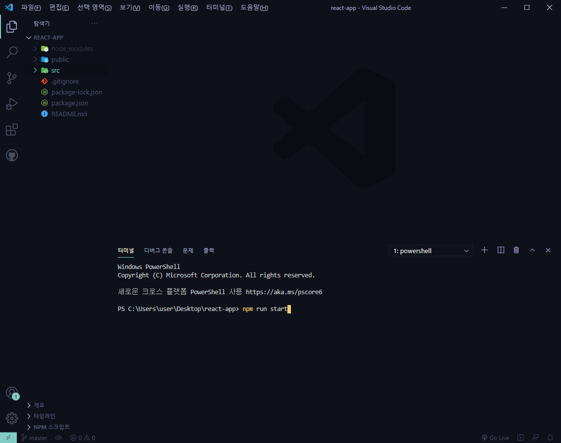This screenshot has width=561, height=443.
Task: Click the terminal command line 'npm run start'
Action: point(265,309)
